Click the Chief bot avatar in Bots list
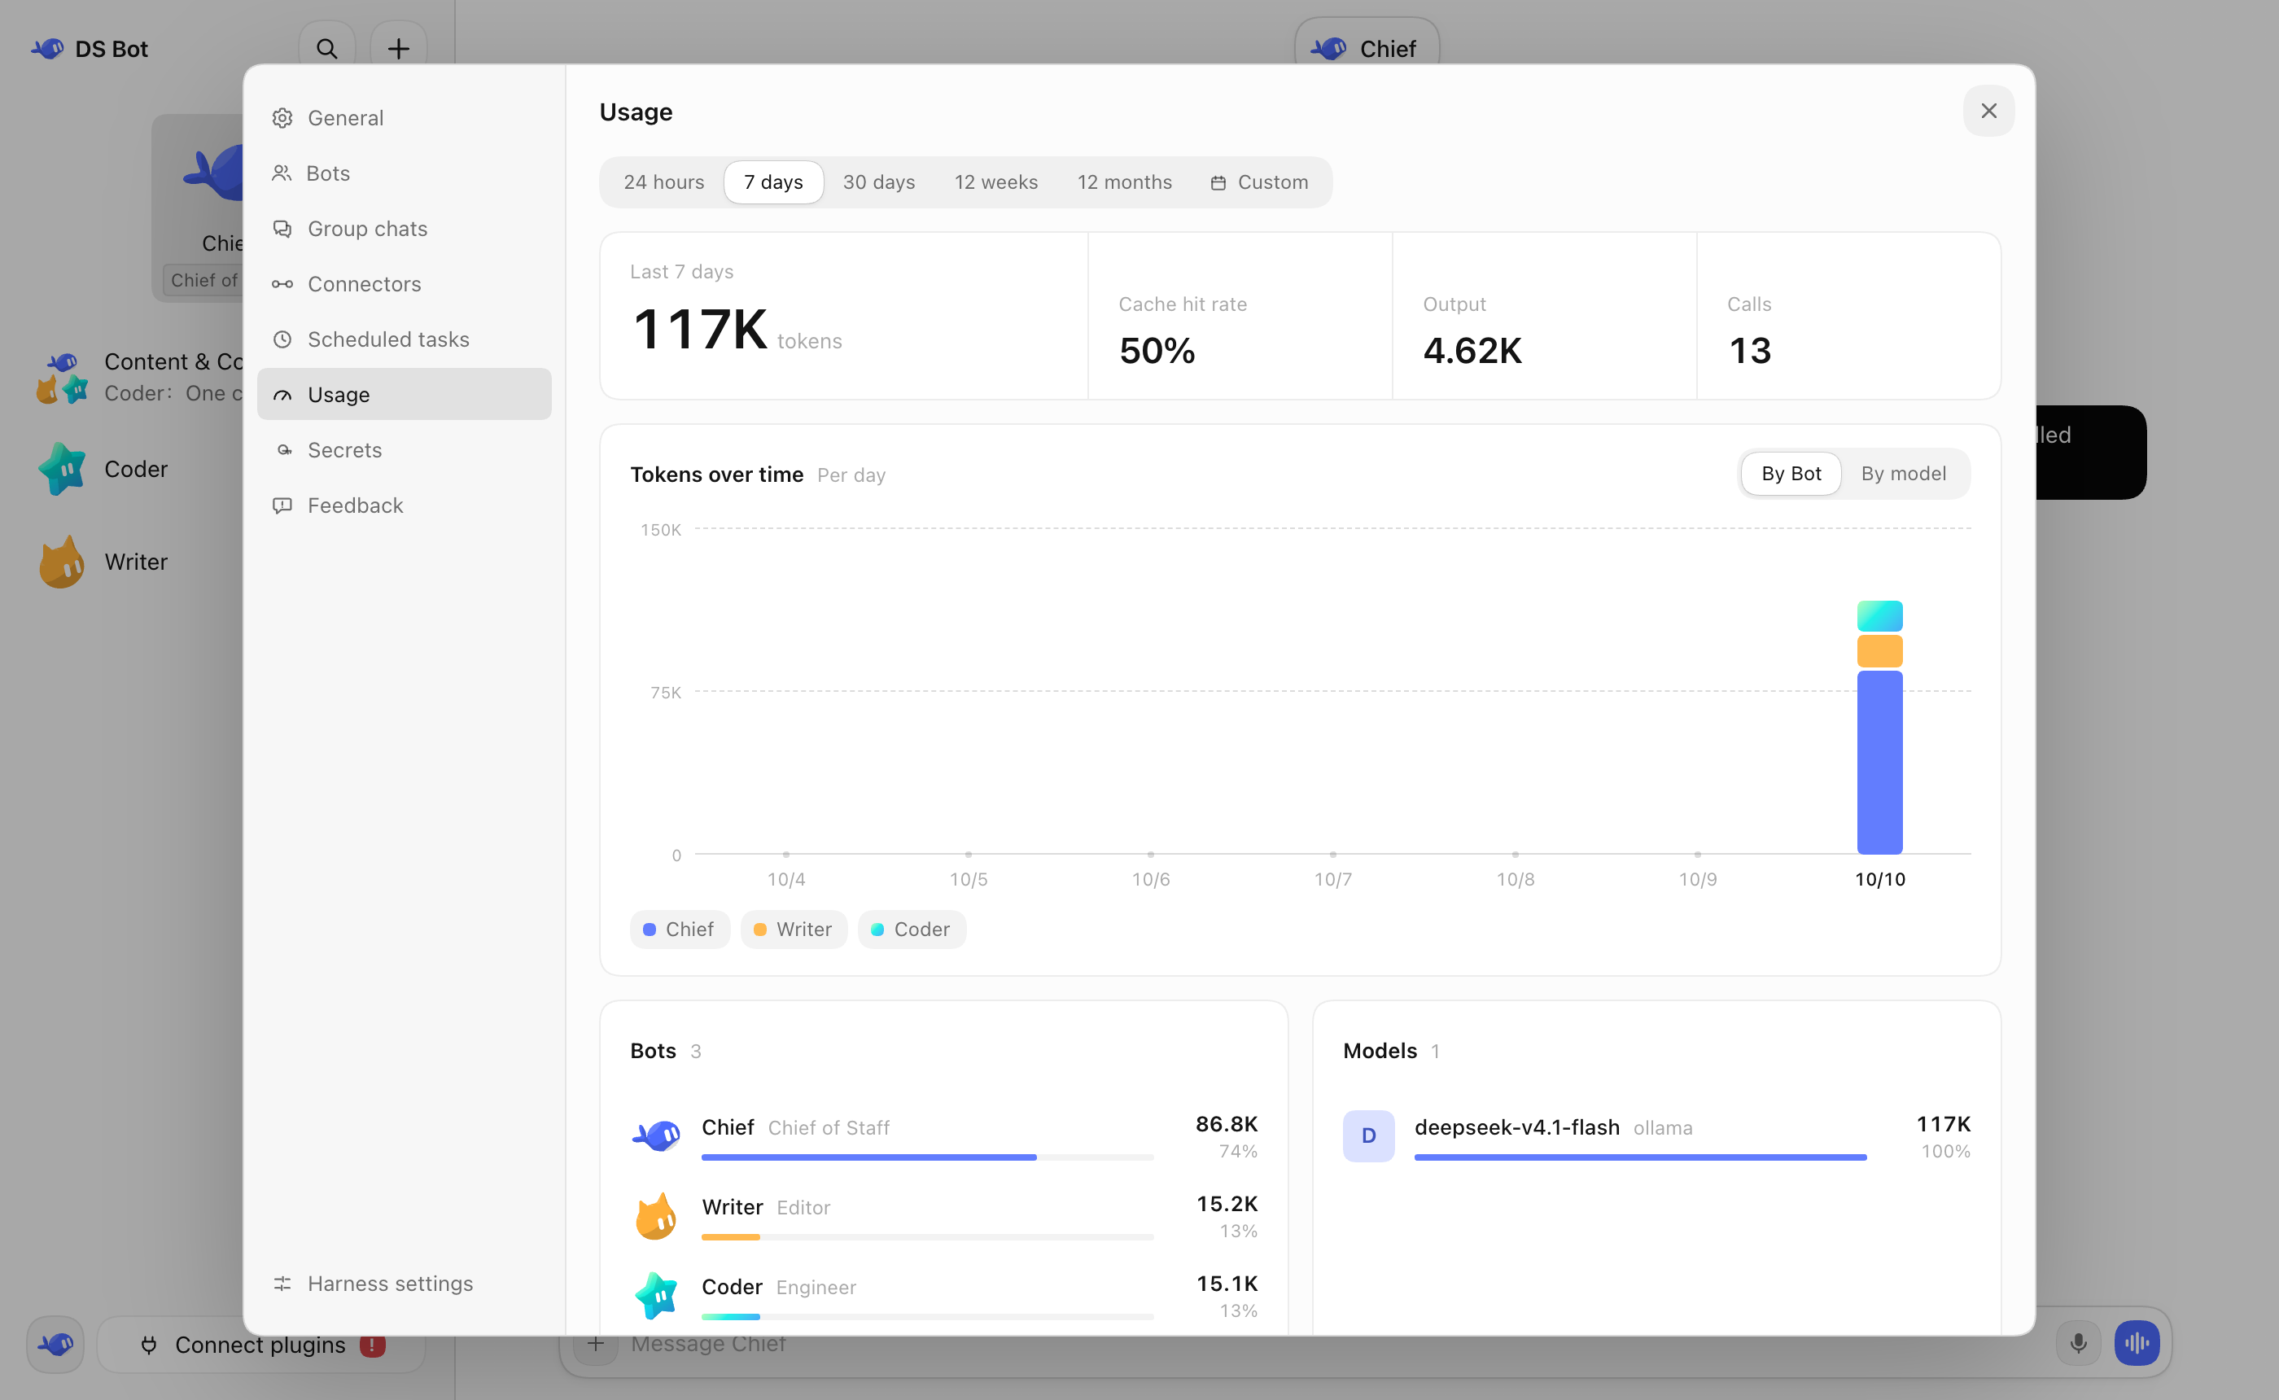Screen dimensions: 2279x1400 tap(656, 1135)
